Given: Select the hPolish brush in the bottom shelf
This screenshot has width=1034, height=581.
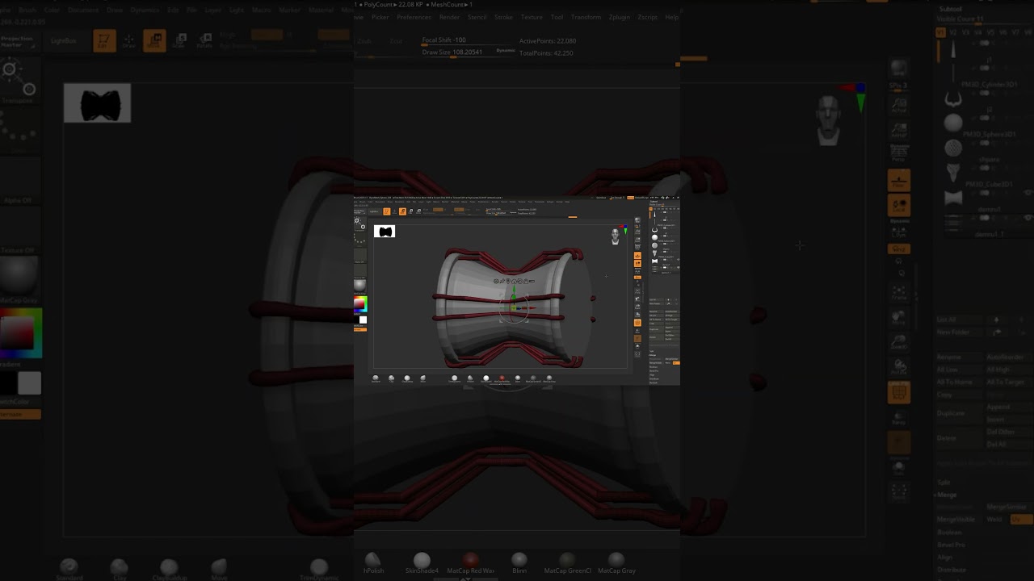Looking at the screenshot, I should [x=373, y=562].
